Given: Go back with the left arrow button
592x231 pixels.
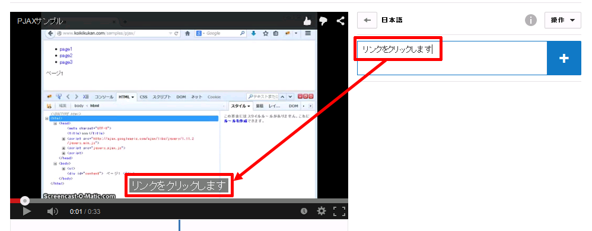Looking at the screenshot, I should pos(367,20).
